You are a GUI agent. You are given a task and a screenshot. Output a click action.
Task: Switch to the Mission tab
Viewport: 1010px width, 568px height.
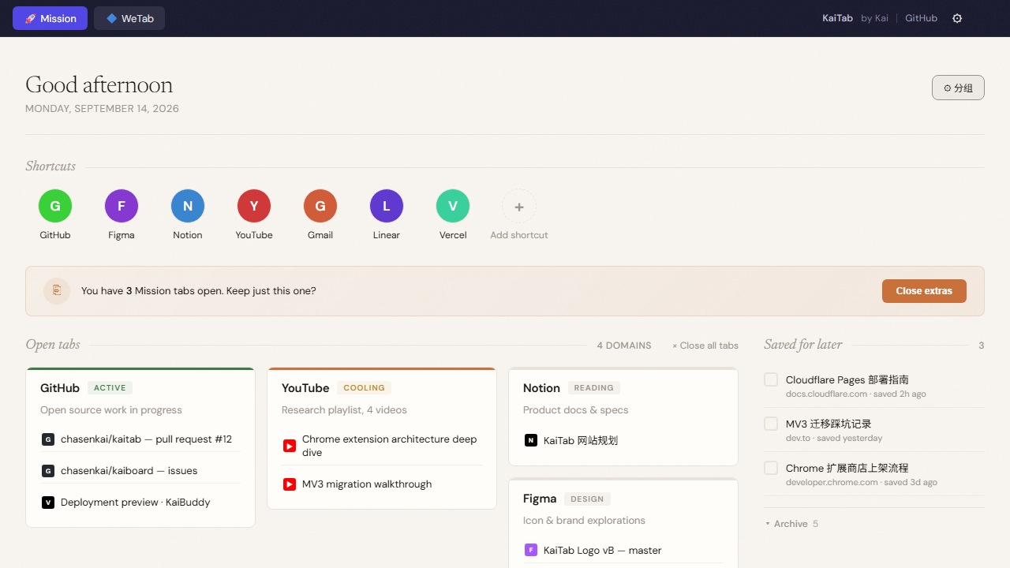click(x=50, y=18)
